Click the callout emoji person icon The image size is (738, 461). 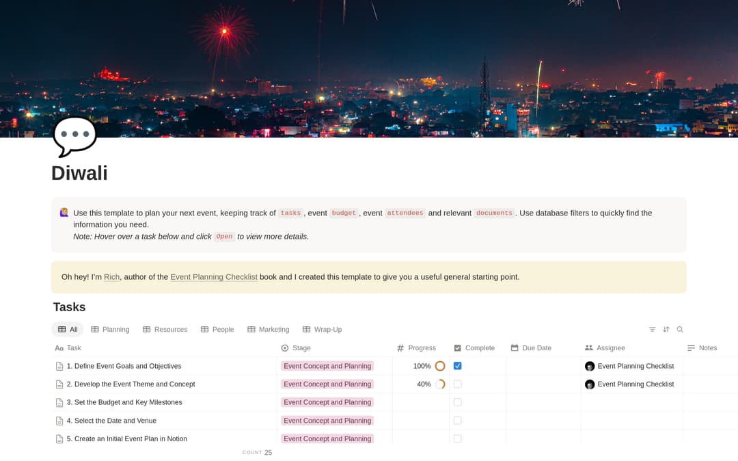coord(64,212)
